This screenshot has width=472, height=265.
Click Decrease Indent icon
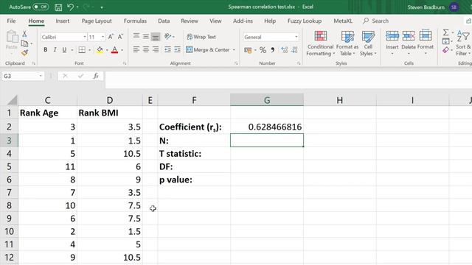(167, 49)
